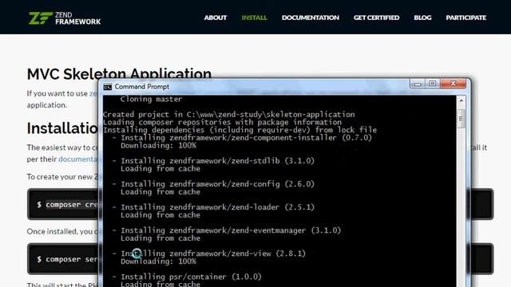Click the Command Prompt scrollbar up arrow
The height and width of the screenshot is (287, 511).
coord(461,100)
